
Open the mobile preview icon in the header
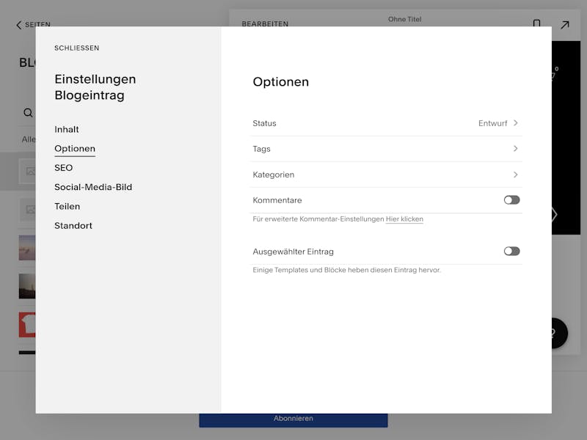[x=536, y=23]
